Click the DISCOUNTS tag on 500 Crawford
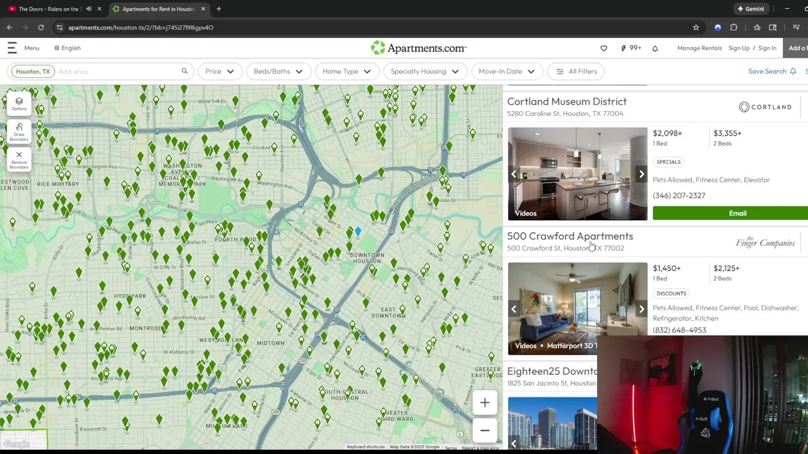 point(671,294)
